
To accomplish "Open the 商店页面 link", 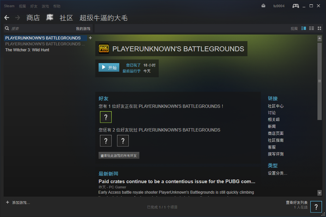I will pyautogui.click(x=276, y=133).
